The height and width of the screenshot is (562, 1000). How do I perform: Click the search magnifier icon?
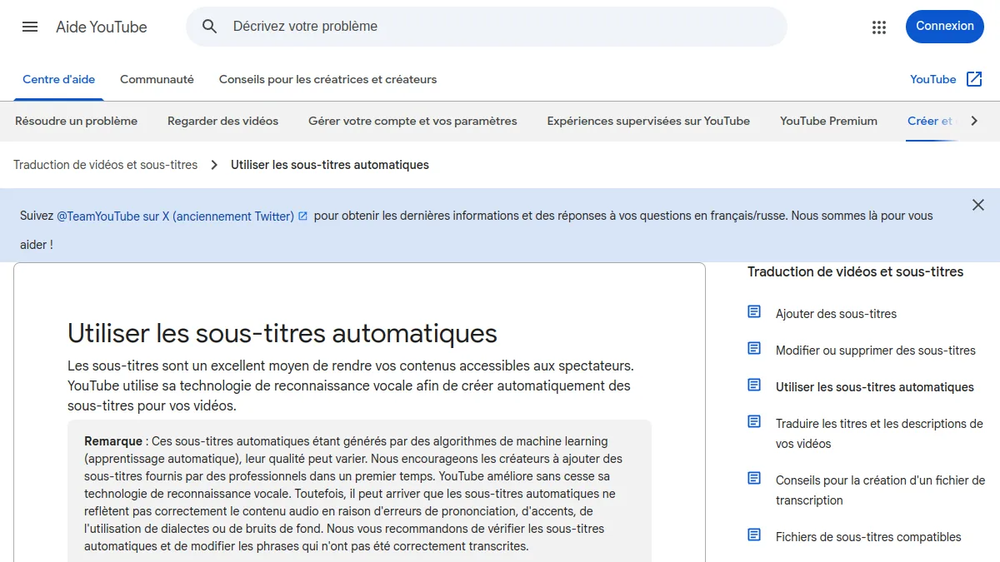(210, 27)
